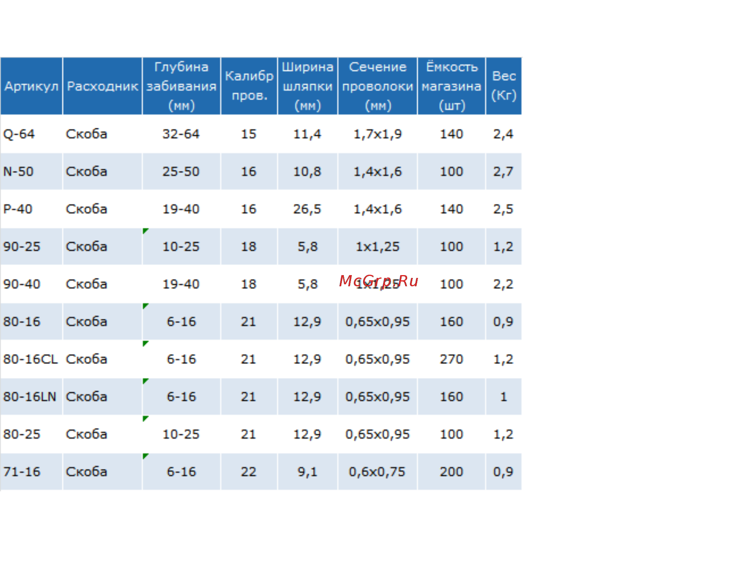Click weight 1 in row 80-16LN

tap(504, 396)
